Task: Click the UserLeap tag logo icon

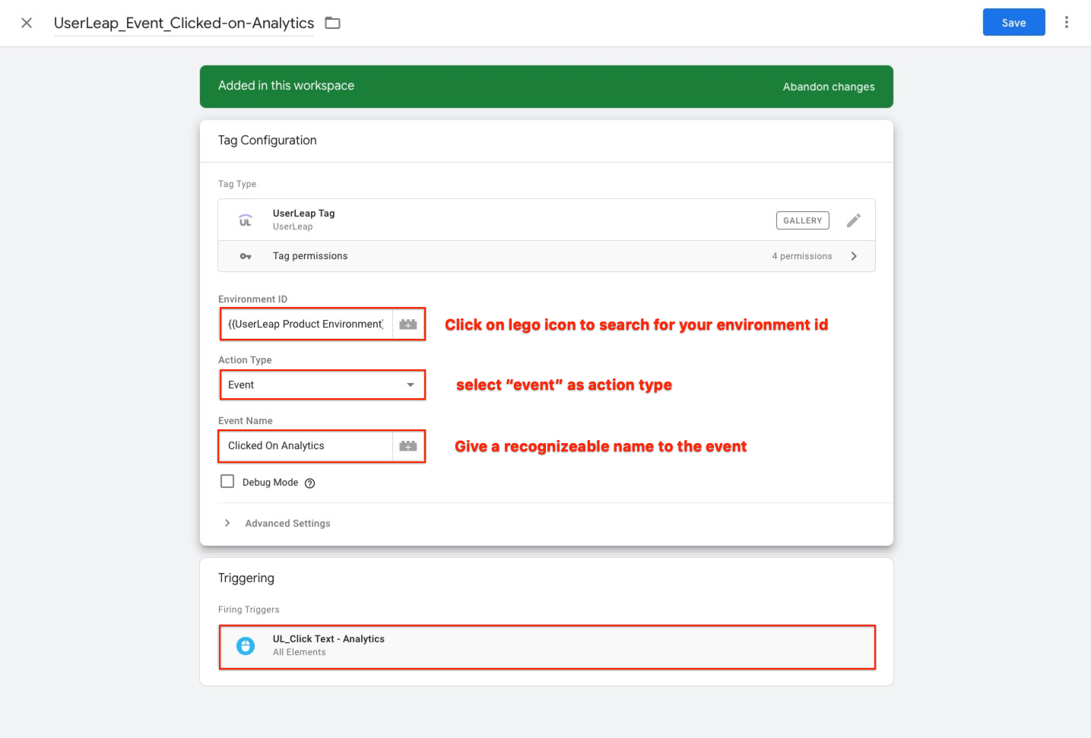Action: point(246,220)
